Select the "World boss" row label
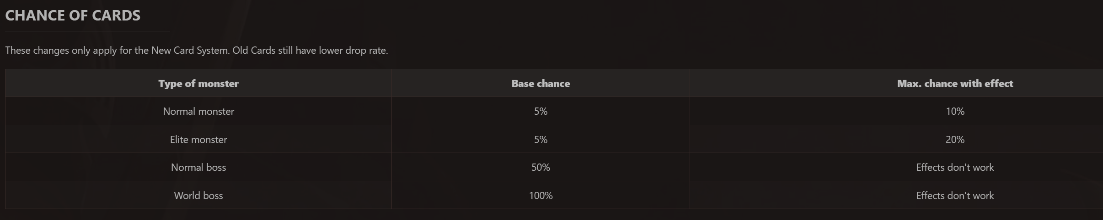Screen dimensions: 1103x220 [198, 196]
